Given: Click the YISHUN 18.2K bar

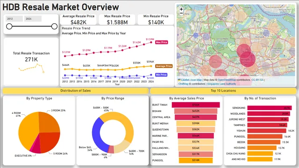Looking at the screenshot, I should (267, 131).
